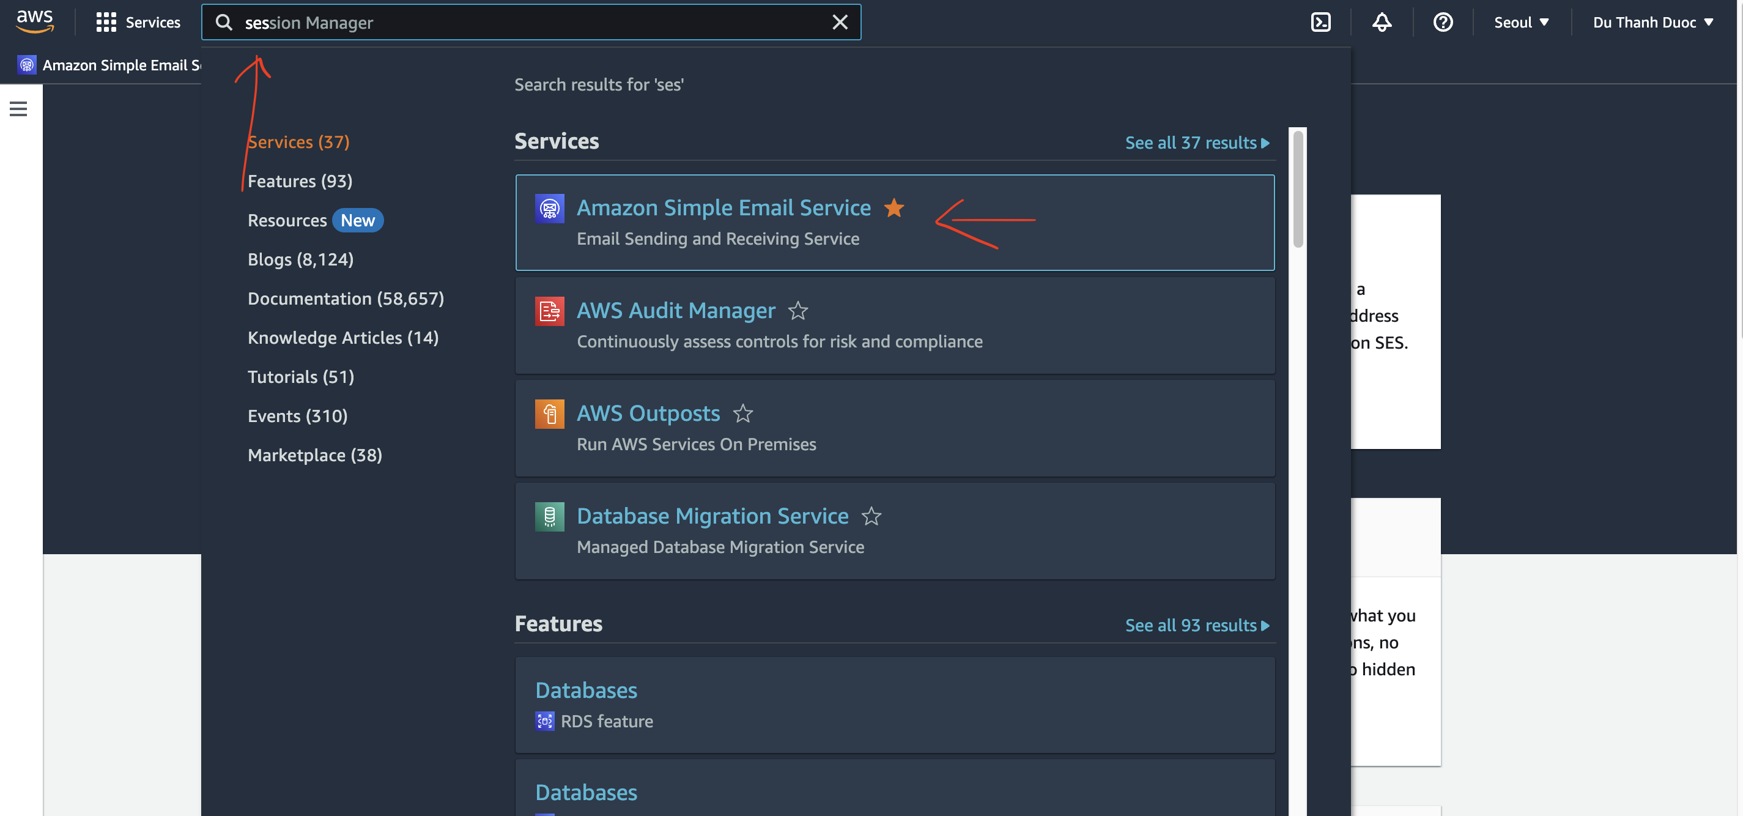
Task: Filter results by Features (93)
Action: [x=300, y=181]
